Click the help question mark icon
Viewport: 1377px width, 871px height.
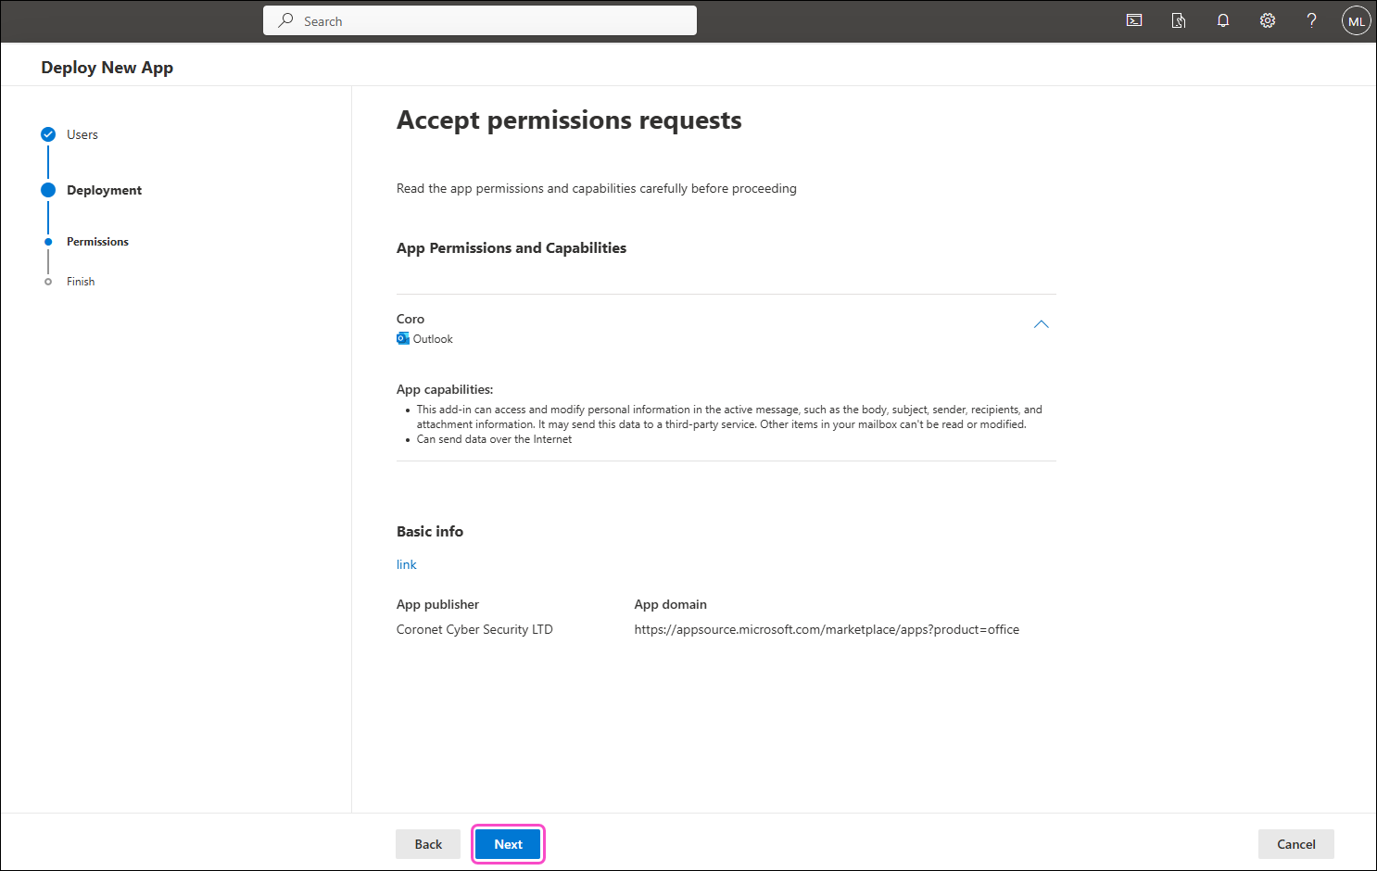(x=1311, y=20)
